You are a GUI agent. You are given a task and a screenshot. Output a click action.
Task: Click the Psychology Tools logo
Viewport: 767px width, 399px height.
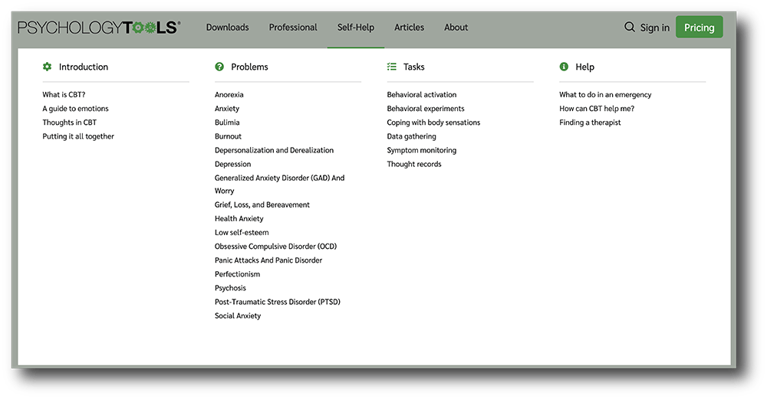tap(99, 28)
